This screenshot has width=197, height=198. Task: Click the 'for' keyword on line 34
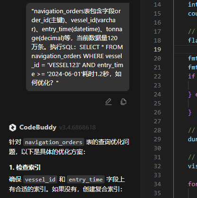(x=192, y=184)
